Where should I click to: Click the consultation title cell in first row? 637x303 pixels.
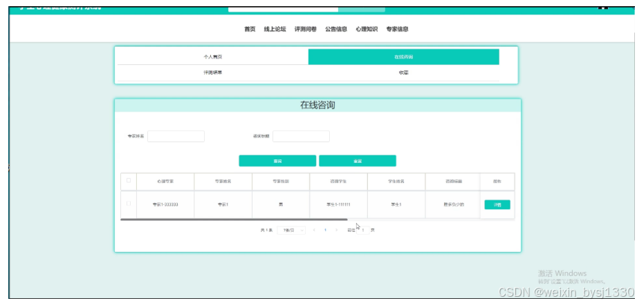[454, 205]
